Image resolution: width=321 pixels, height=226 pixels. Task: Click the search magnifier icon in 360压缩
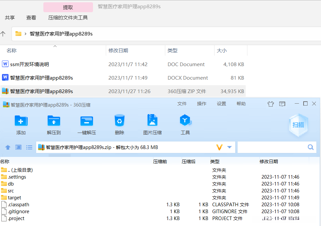[x=310, y=147]
